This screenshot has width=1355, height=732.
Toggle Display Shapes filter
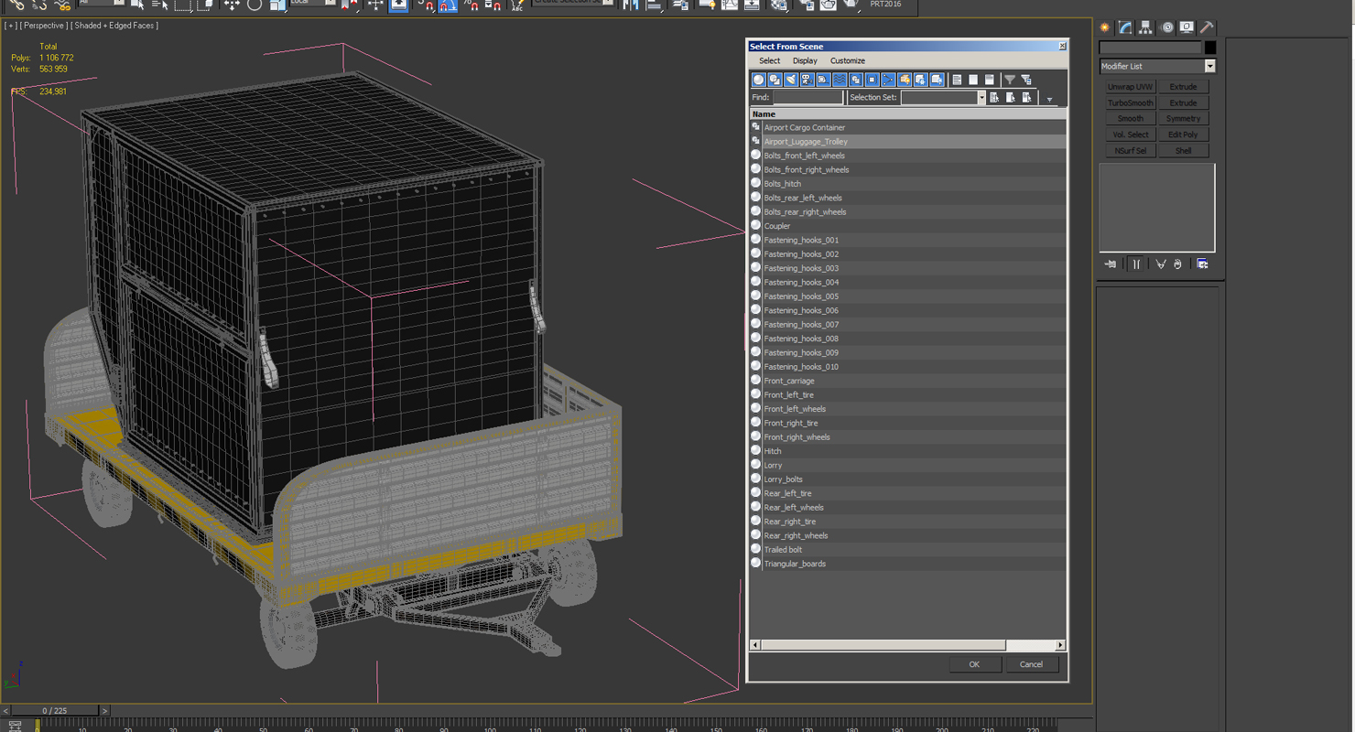coord(775,80)
